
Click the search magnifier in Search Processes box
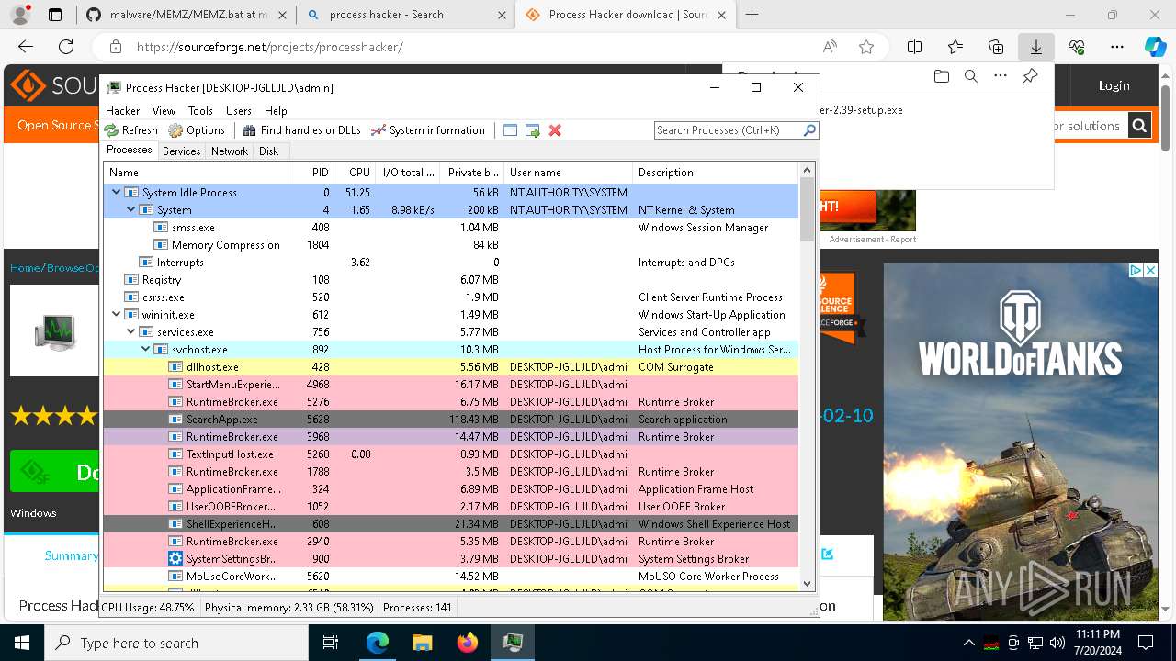[809, 130]
